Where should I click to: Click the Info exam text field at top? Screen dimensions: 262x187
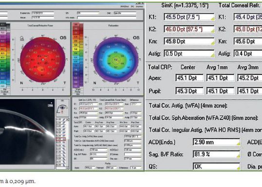tap(107, 18)
